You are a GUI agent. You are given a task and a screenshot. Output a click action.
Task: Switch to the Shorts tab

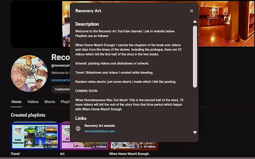coord(49,102)
